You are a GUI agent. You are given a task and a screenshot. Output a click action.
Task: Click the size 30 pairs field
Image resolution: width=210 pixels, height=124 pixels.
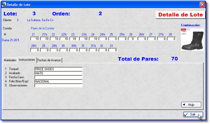click(x=64, y=50)
